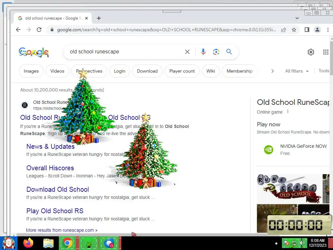Expand the All filters dropdown

point(297,71)
